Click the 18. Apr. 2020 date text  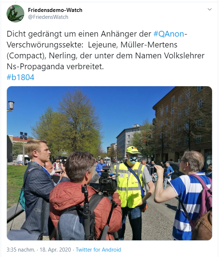[x=55, y=250]
